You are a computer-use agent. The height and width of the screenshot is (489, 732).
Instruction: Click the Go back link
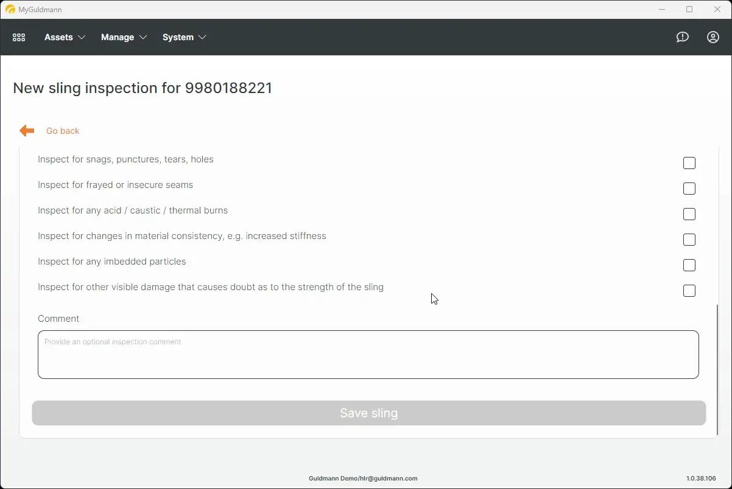point(63,130)
